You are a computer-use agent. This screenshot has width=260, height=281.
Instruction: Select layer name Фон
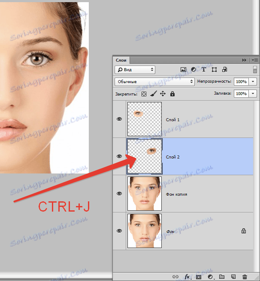170,232
